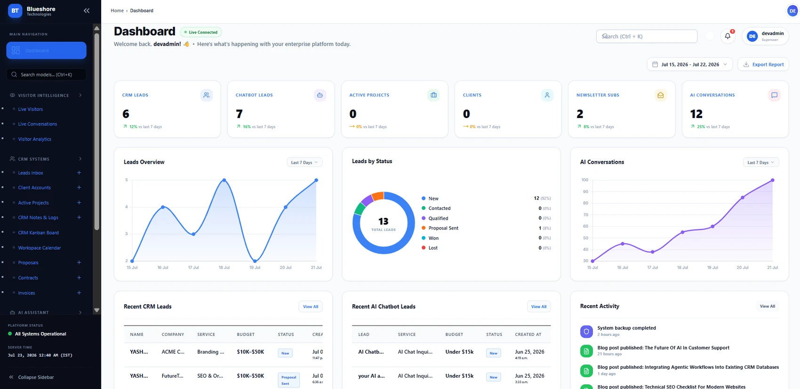Click Collapse Sidebar at bottom

[x=32, y=377]
